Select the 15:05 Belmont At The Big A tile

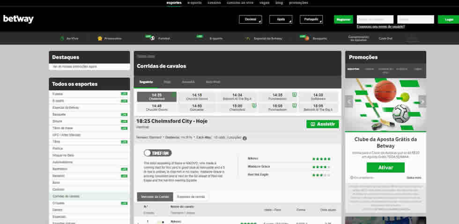(x=318, y=108)
